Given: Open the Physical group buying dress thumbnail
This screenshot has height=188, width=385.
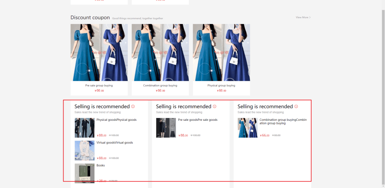Looking at the screenshot, I should 221,52.
